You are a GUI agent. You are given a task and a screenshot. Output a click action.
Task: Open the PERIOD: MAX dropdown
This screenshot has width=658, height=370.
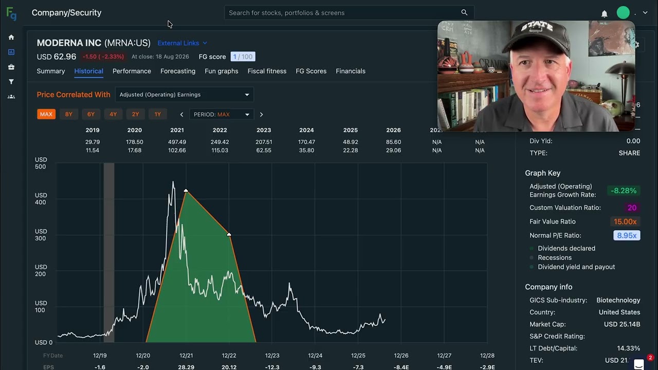pyautogui.click(x=222, y=115)
